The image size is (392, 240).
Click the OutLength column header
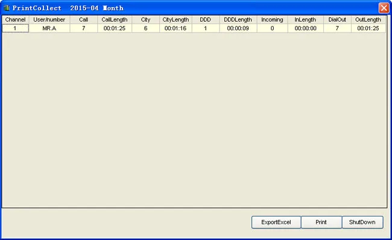pyautogui.click(x=368, y=20)
